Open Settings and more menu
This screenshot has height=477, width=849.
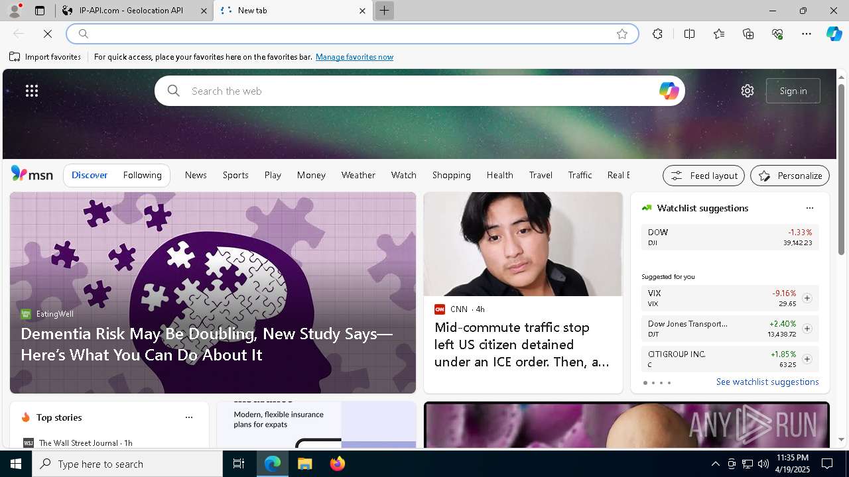807,34
